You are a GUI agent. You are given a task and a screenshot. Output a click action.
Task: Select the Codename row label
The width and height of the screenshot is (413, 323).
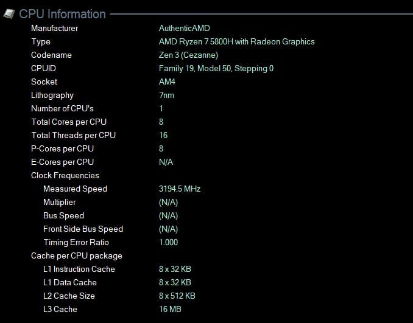[51, 55]
